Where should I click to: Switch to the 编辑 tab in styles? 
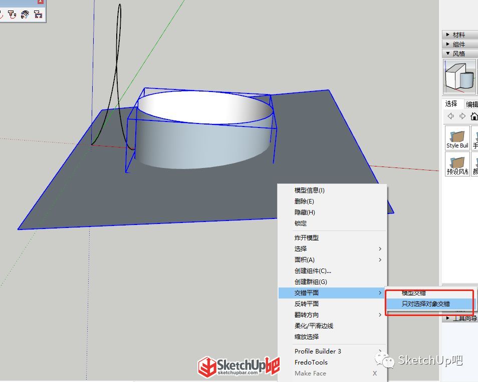point(471,104)
